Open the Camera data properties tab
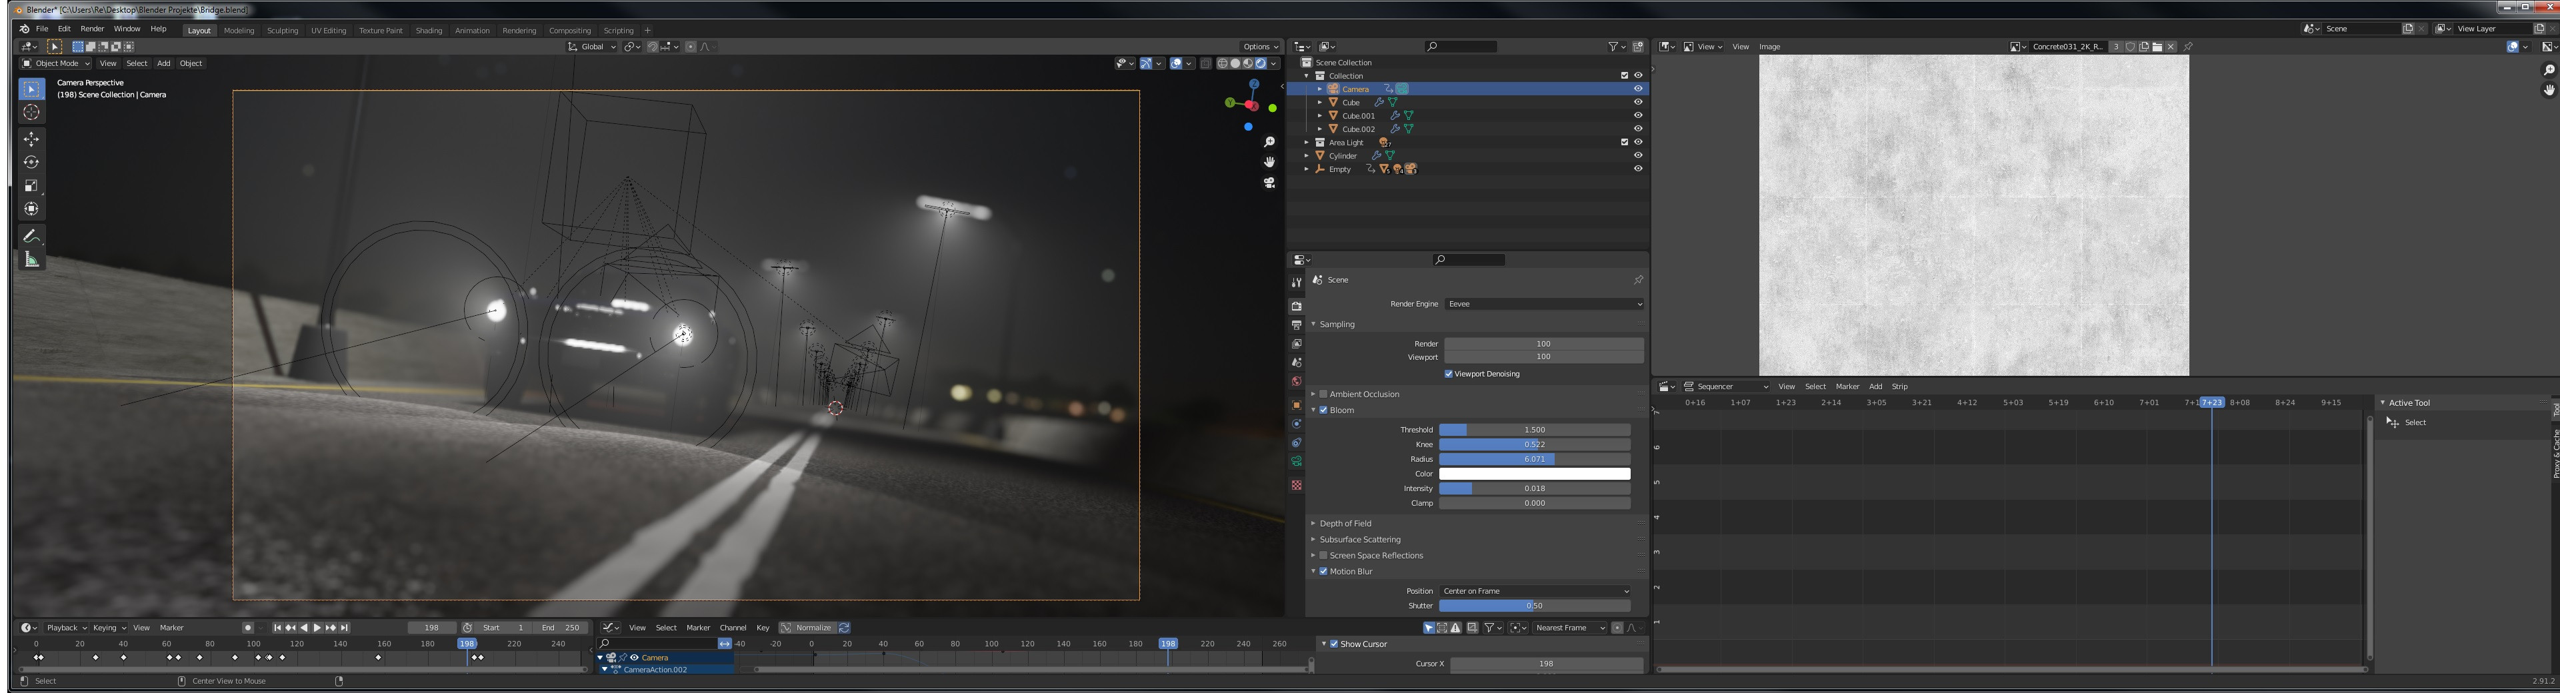This screenshot has width=2560, height=693. click(1296, 462)
